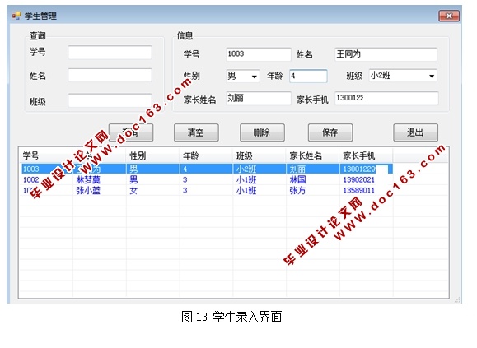Click the 家长姓名 column header
Image resolution: width=477 pixels, height=348 pixels.
[313, 155]
